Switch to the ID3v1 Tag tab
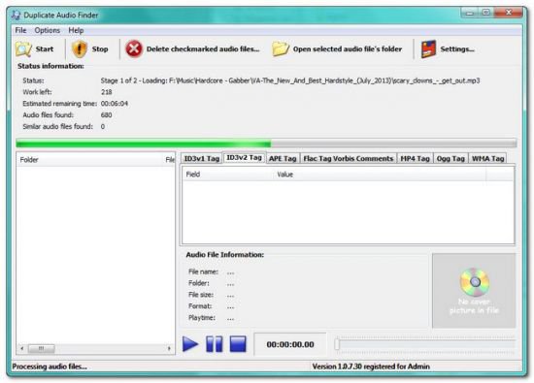The width and height of the screenshot is (534, 383). 202,158
